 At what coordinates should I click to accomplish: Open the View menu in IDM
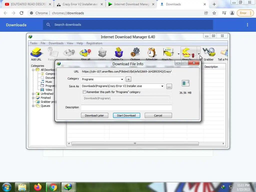pos(70,43)
